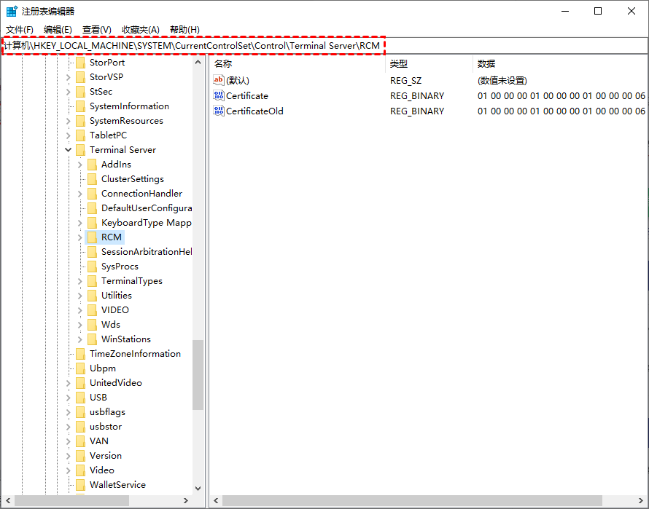Select the Certificate binary value icon
Image resolution: width=649 pixels, height=509 pixels.
coord(219,95)
